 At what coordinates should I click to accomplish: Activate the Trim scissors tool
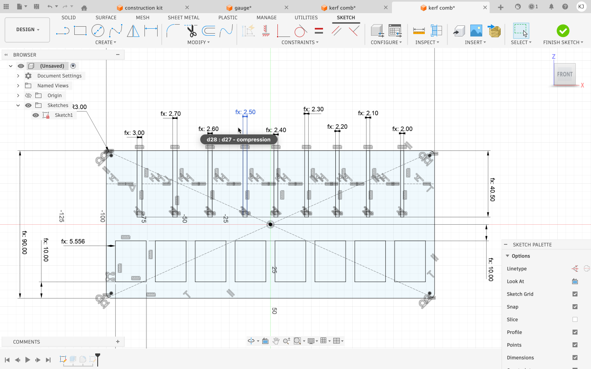click(x=191, y=31)
